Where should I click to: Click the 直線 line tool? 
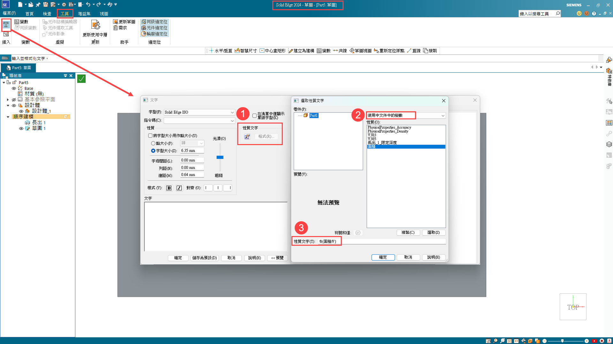click(x=413, y=51)
